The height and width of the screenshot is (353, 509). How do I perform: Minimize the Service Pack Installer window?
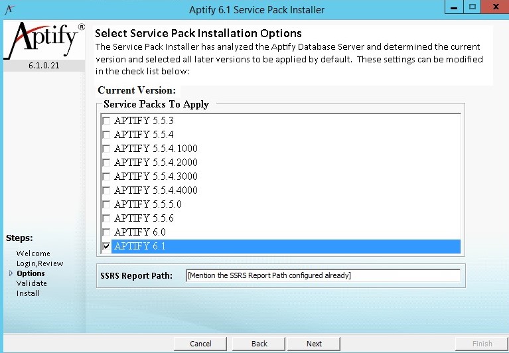pyautogui.click(x=454, y=7)
